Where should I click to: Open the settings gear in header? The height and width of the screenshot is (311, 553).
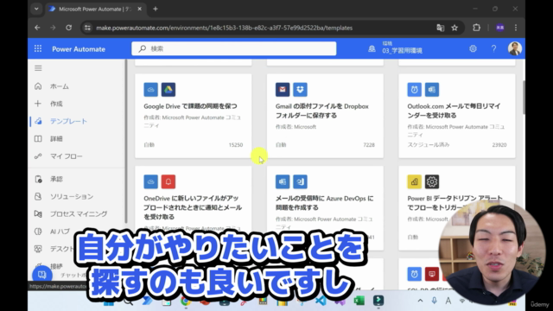(x=473, y=48)
